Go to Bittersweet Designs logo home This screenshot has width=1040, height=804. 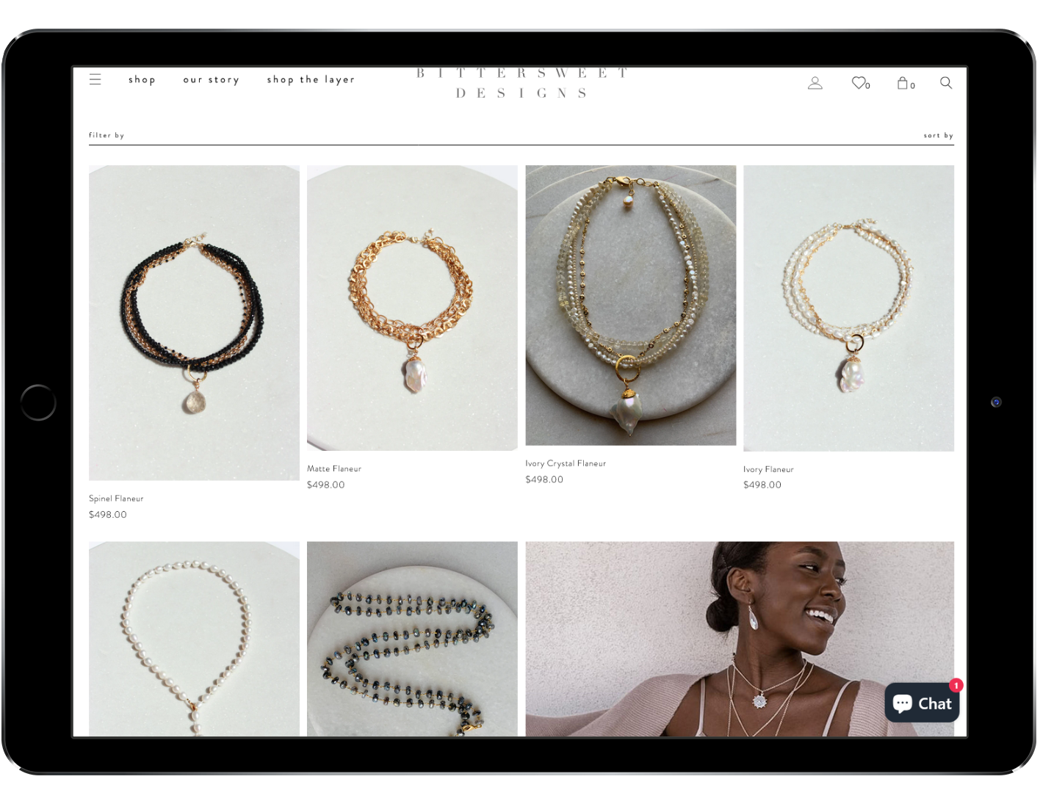[521, 83]
